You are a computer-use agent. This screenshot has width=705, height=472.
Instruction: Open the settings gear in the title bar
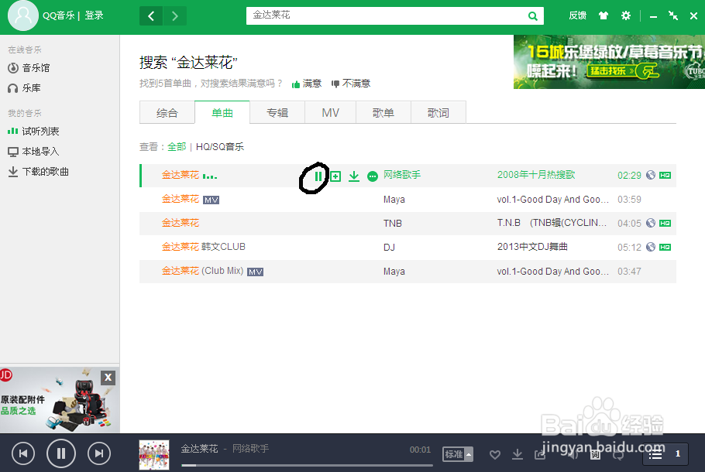click(x=626, y=15)
